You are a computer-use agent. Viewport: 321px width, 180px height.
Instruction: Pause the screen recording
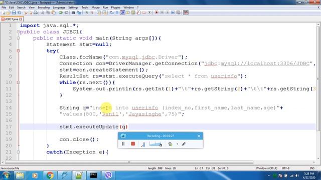pyautogui.click(x=123, y=144)
